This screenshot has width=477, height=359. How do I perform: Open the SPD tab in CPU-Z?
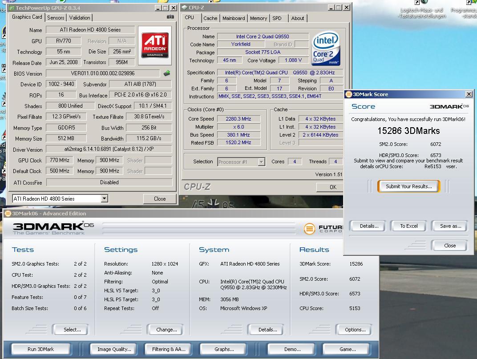point(277,18)
